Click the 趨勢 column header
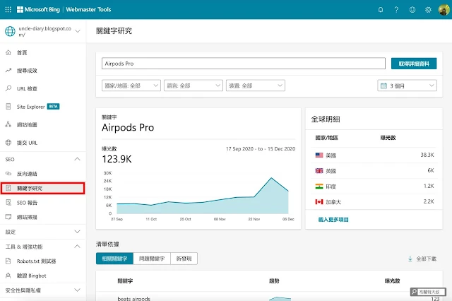452x301 pixels. (x=274, y=281)
